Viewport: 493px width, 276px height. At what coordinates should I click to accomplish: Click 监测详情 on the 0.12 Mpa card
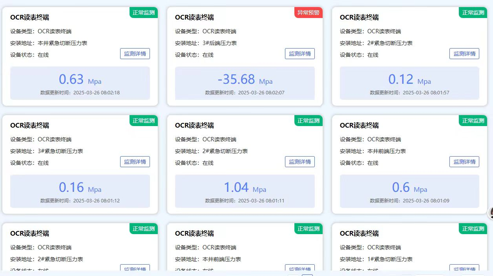pyautogui.click(x=464, y=54)
